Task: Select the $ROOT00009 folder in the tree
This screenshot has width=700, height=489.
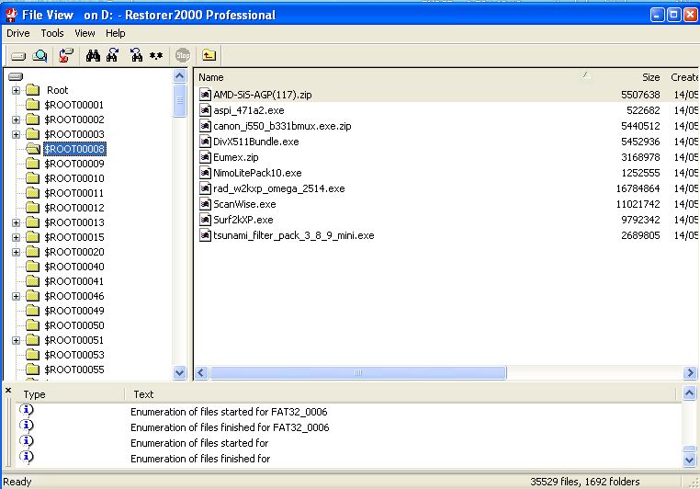Action: [74, 164]
